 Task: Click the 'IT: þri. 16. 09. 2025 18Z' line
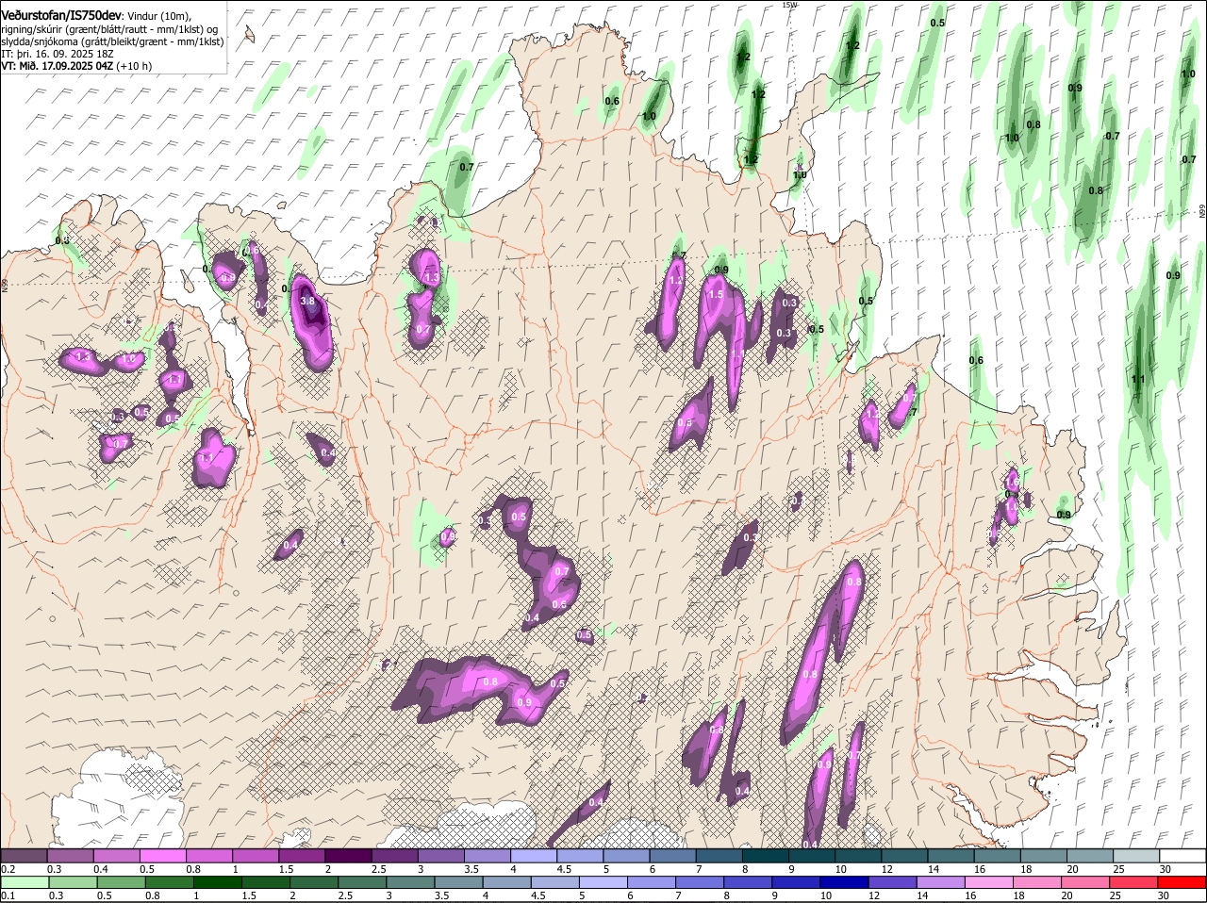[x=57, y=55]
